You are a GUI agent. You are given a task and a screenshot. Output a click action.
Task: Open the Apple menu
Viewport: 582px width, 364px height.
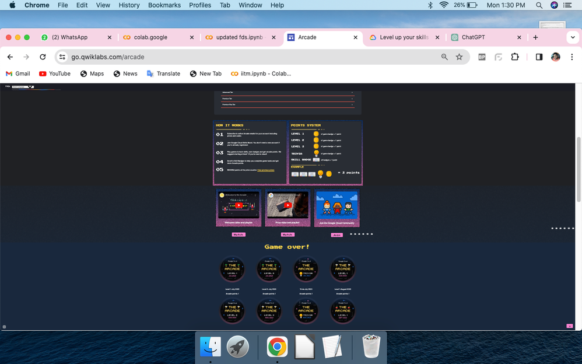(x=12, y=5)
